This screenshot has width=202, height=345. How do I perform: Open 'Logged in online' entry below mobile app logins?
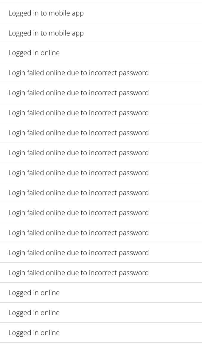click(x=34, y=53)
